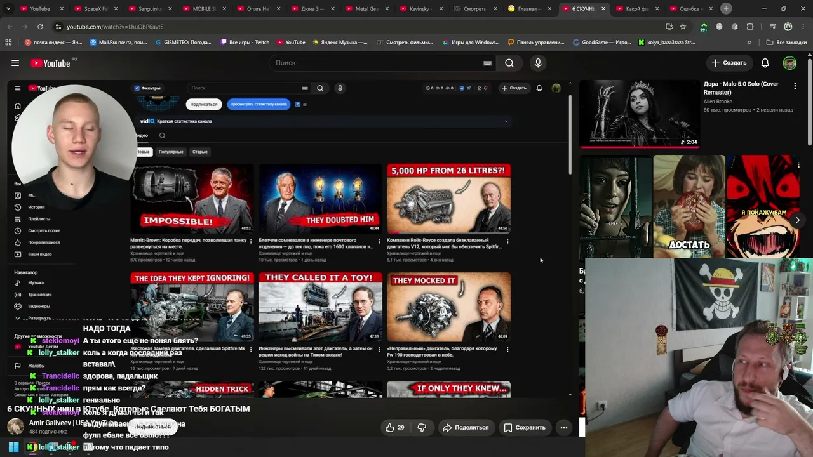
Task: Subscribe via the Подписаться pill in the video
Action: coord(203,104)
